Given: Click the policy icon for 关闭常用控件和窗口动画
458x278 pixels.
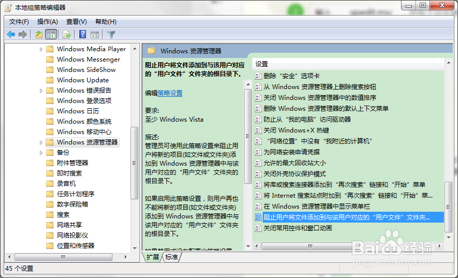Looking at the screenshot, I should (258, 228).
